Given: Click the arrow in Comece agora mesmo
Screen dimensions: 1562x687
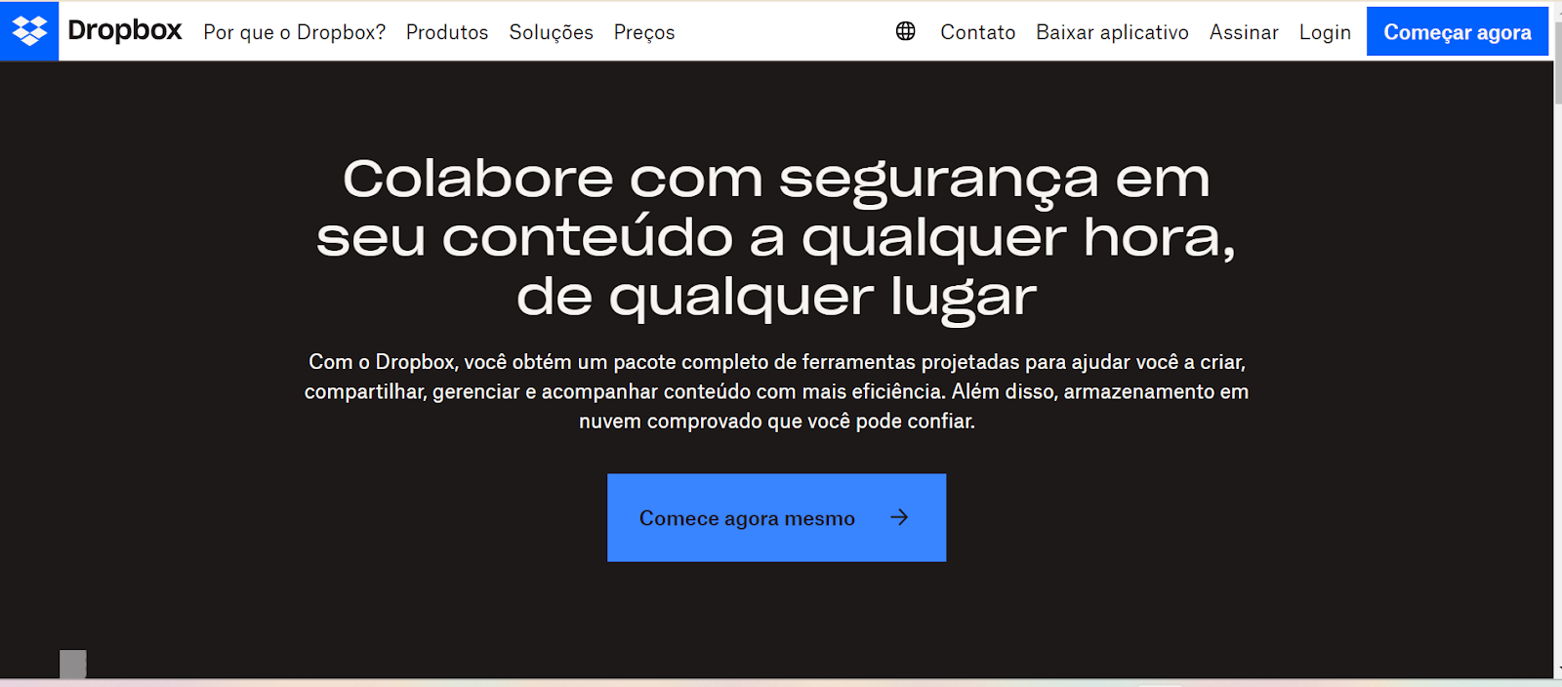Looking at the screenshot, I should click(899, 517).
